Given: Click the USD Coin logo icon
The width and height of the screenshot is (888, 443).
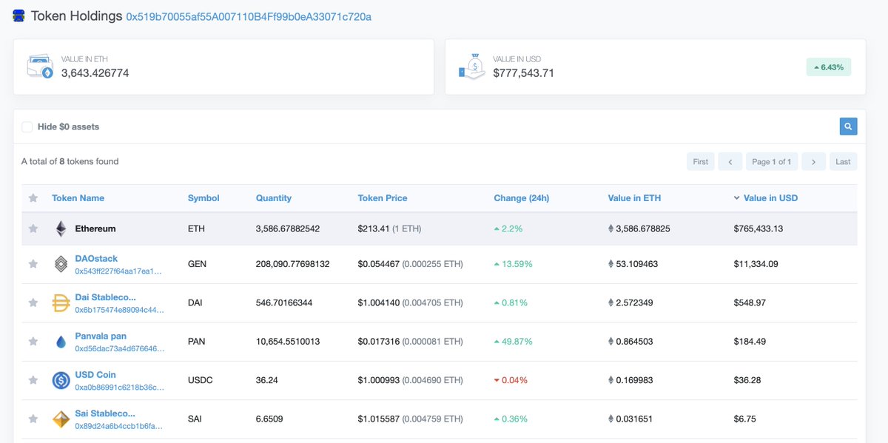Looking at the screenshot, I should point(61,380).
